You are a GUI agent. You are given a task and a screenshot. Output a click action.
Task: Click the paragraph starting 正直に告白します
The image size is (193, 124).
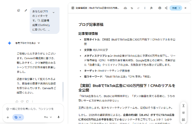coord(126,108)
